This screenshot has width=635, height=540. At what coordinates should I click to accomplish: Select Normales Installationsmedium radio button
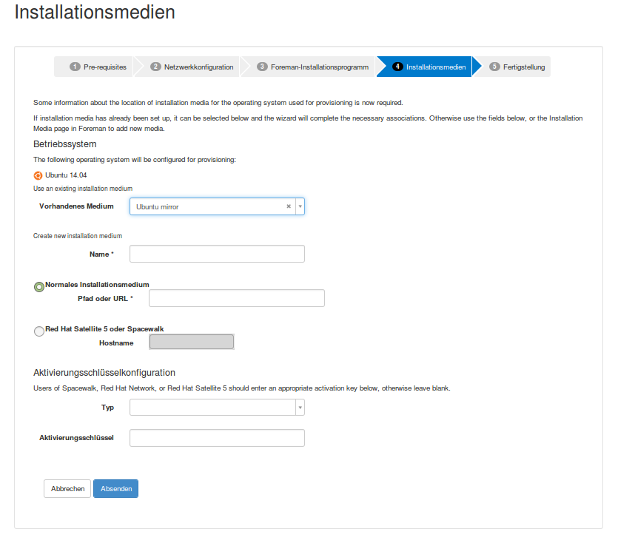[39, 287]
